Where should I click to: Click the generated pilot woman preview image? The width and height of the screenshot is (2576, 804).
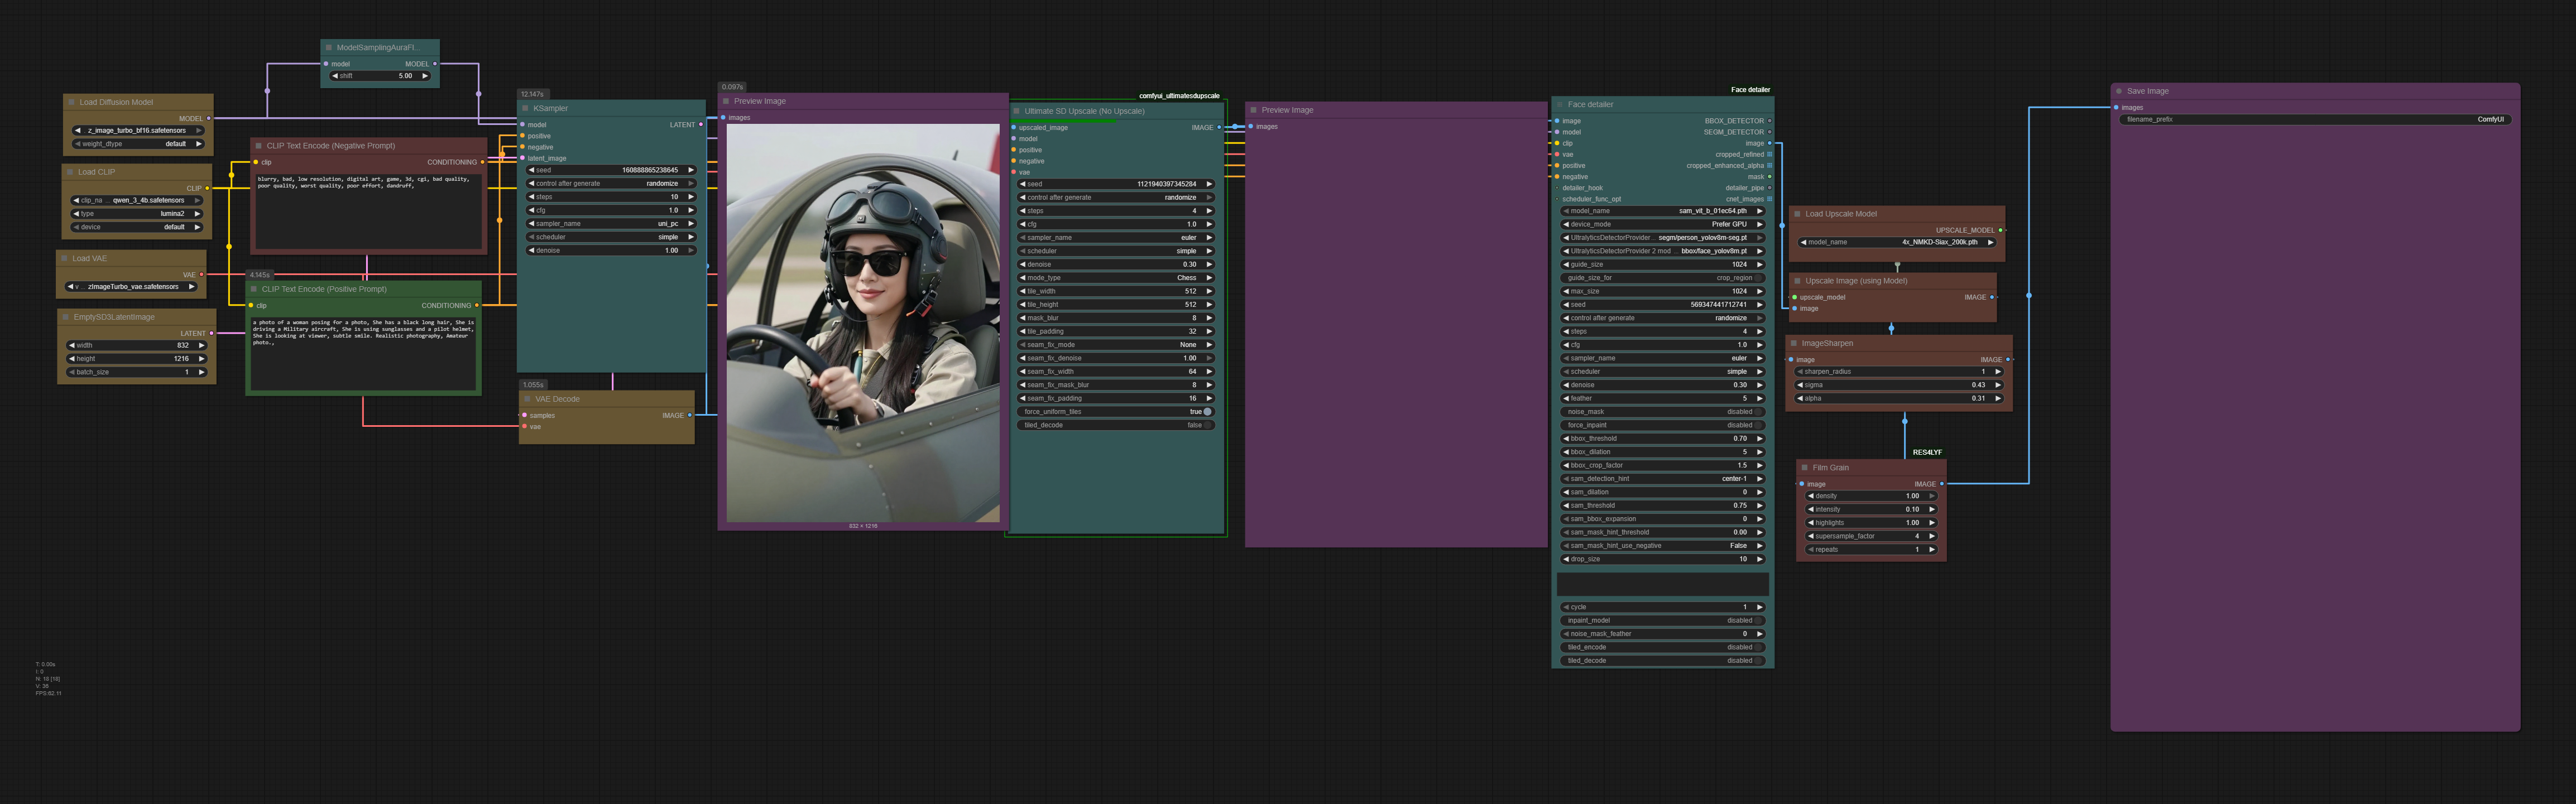(x=862, y=322)
